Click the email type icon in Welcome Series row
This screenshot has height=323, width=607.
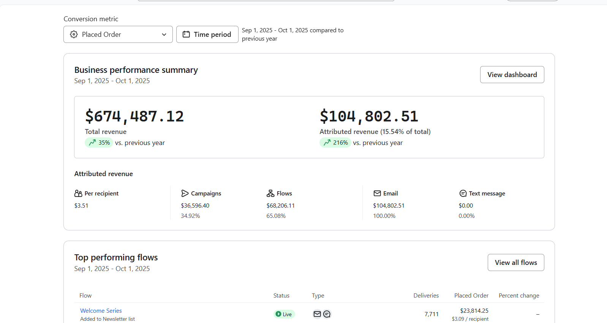tap(317, 314)
